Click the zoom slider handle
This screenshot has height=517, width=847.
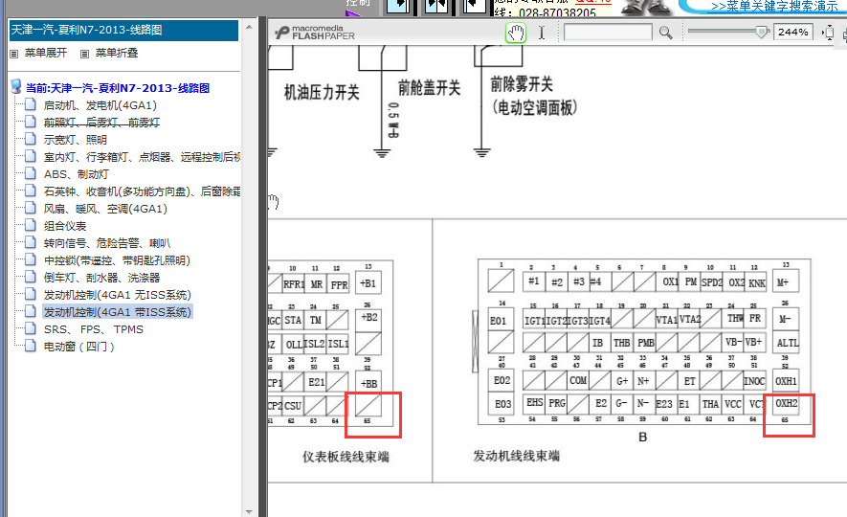point(762,32)
